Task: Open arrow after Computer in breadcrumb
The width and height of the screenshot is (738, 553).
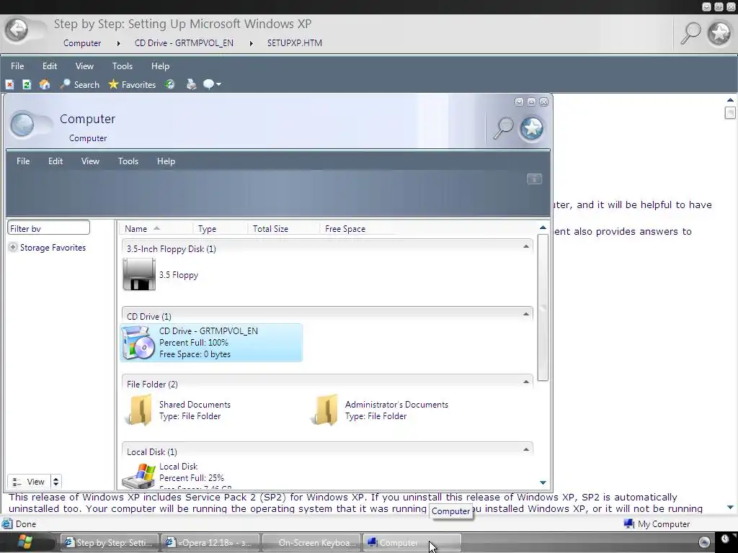Action: [x=119, y=43]
